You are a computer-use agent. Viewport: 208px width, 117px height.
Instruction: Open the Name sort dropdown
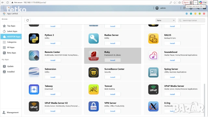click(x=166, y=20)
